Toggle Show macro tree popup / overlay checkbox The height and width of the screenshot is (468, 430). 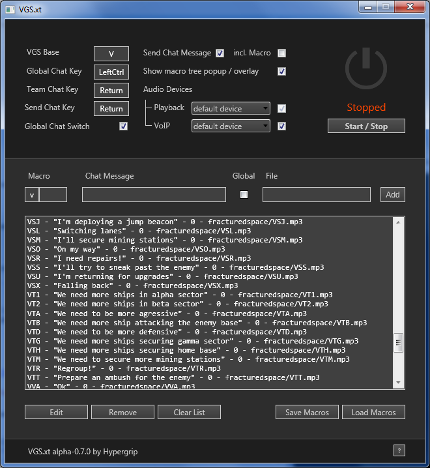(x=281, y=71)
